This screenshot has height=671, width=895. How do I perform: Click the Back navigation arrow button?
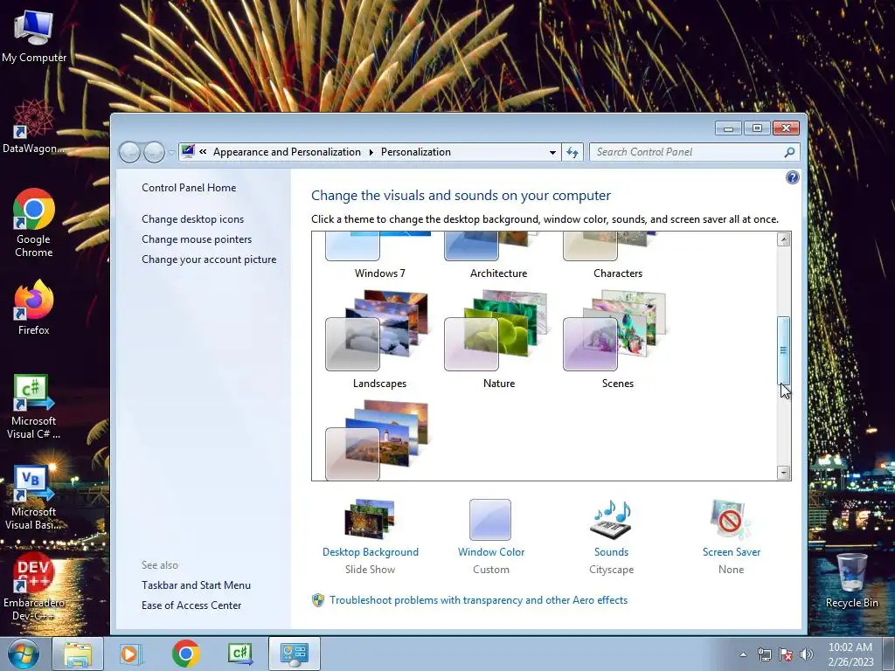click(129, 152)
